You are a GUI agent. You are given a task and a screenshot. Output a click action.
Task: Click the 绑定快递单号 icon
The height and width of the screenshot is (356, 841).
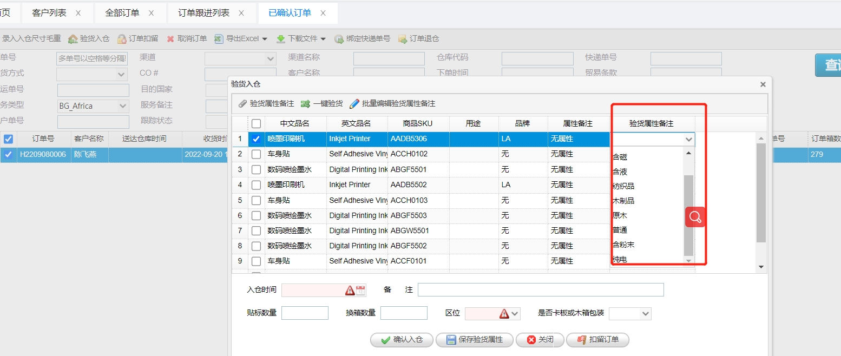click(339, 39)
